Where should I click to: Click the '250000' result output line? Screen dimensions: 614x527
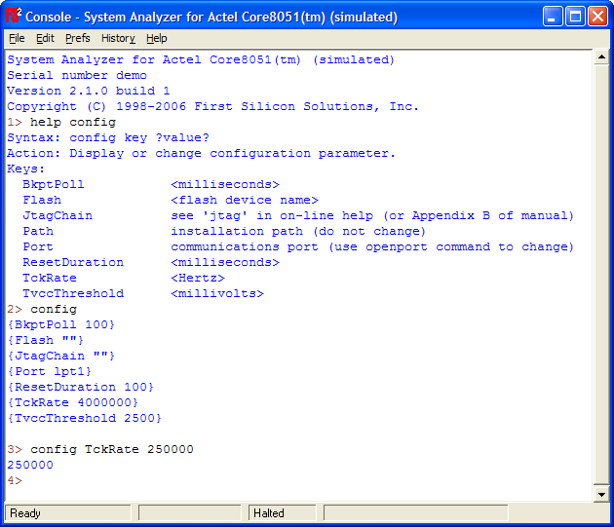[x=30, y=465]
